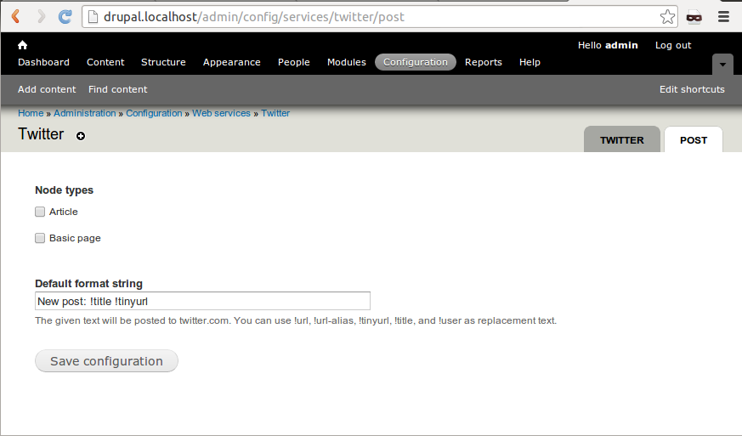
Task: Switch to the TWITTER tab
Action: coord(622,139)
